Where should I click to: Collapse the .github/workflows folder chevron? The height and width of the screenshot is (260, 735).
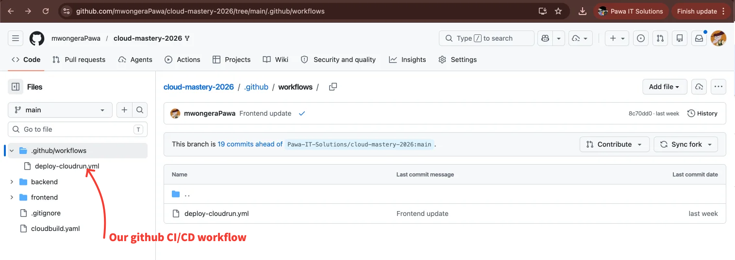click(x=12, y=151)
